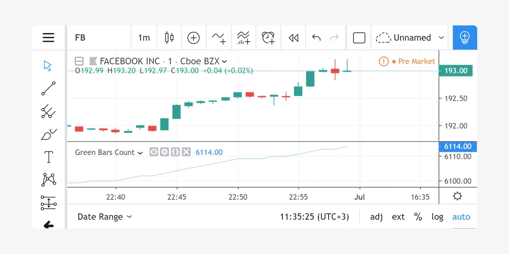This screenshot has width=509, height=254.
Task: Select the text annotation tool
Action: point(48,157)
